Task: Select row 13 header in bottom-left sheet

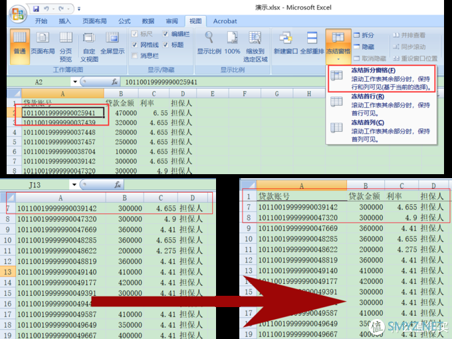Action: pos(8,272)
